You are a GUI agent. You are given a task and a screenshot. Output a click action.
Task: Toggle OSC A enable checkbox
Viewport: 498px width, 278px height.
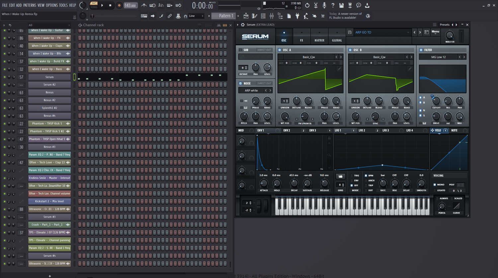(280, 50)
